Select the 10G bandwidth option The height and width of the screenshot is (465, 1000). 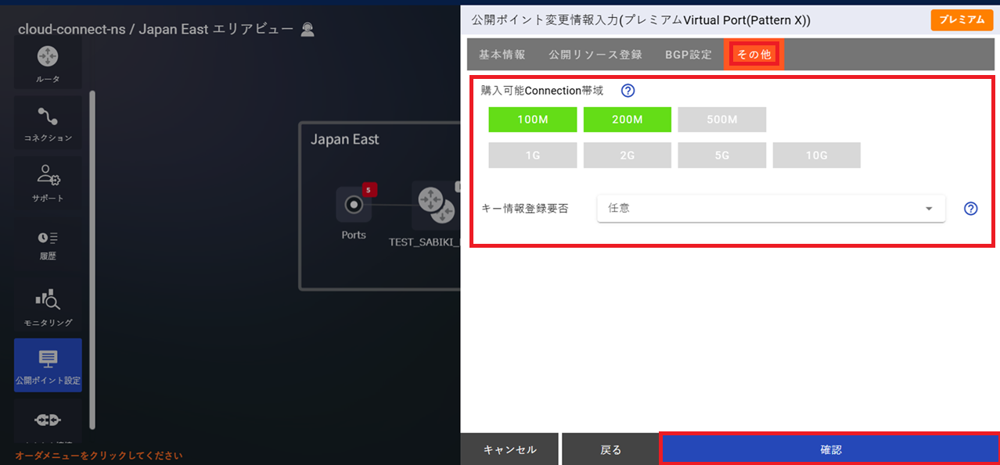point(816,155)
